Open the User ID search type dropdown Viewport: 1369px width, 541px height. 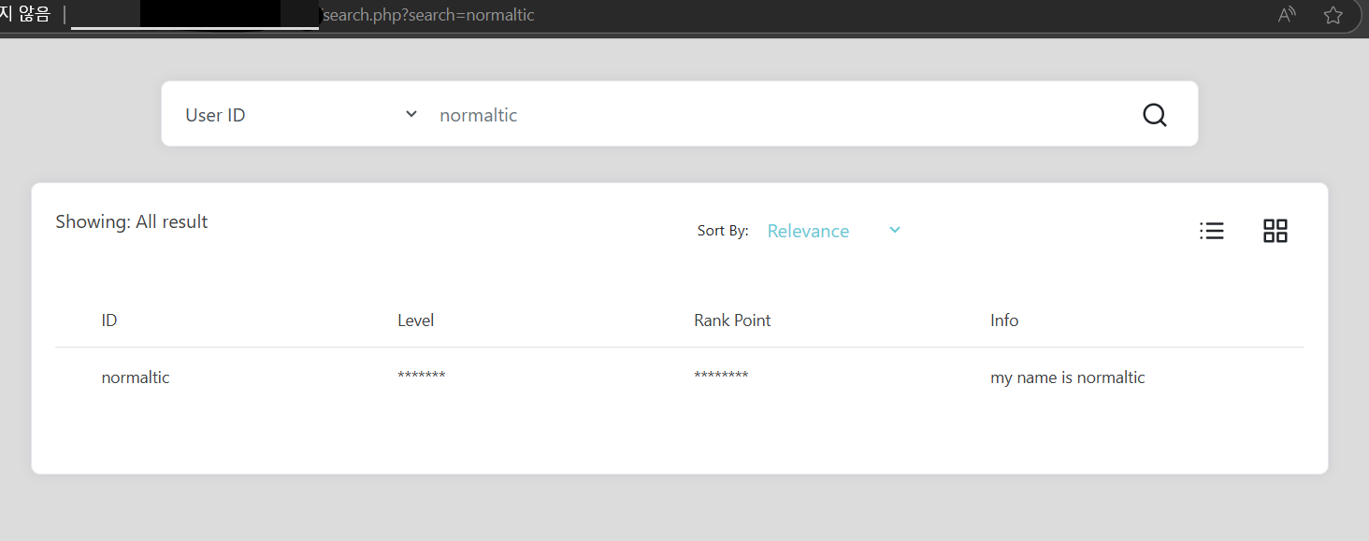299,114
